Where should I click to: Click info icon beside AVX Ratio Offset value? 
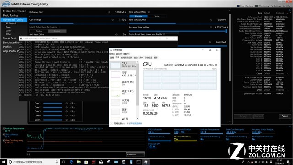click(116, 35)
